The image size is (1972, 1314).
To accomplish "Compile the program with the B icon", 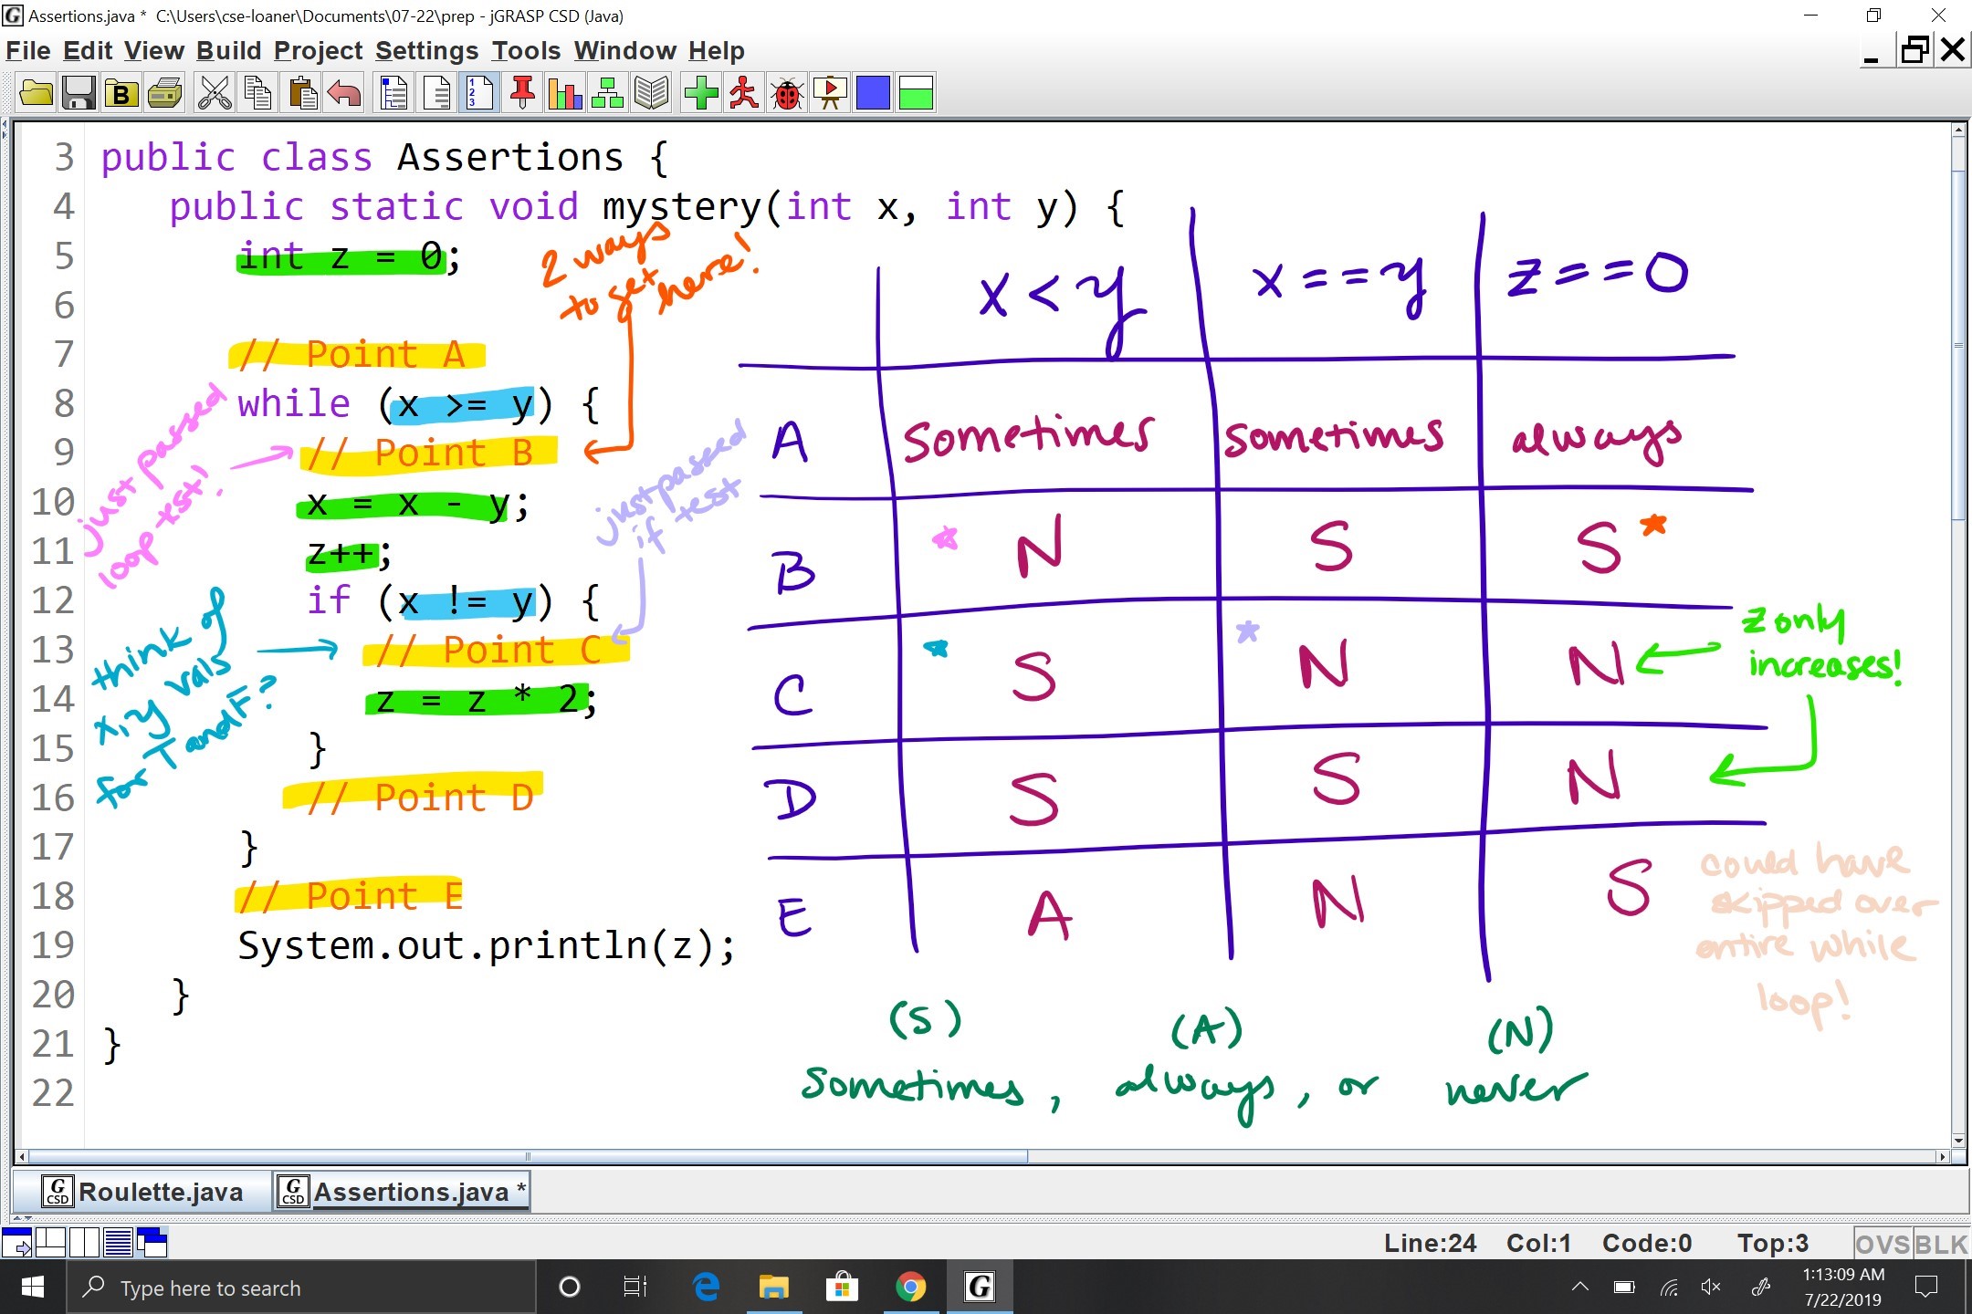I will 120,92.
